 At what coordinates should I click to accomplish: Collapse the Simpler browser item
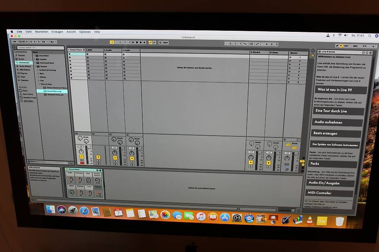[x=35, y=66]
